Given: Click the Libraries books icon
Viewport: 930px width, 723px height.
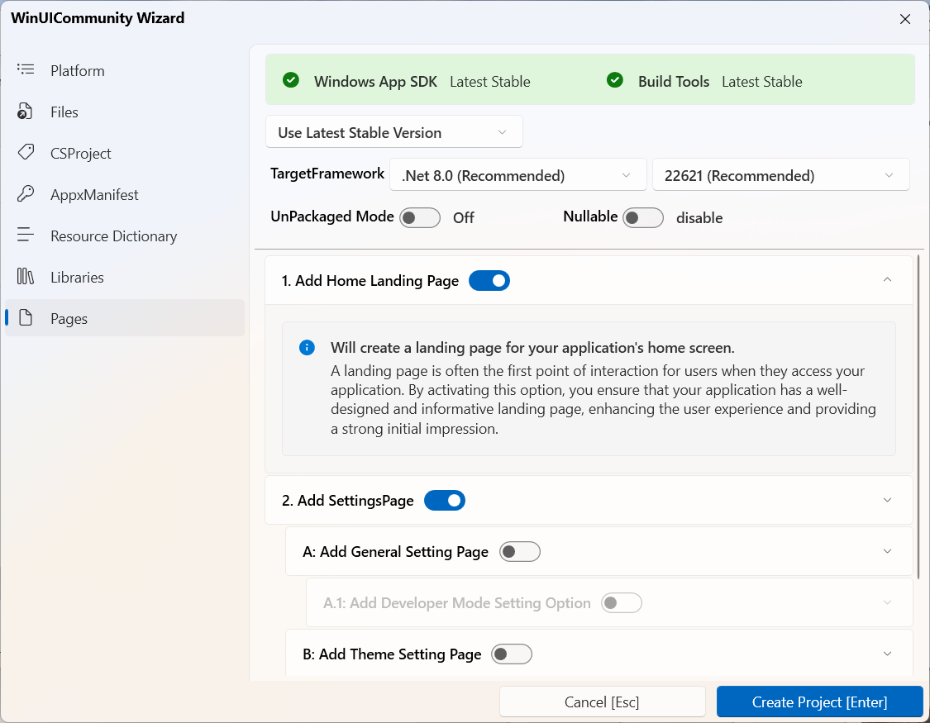Looking at the screenshot, I should click(x=26, y=276).
